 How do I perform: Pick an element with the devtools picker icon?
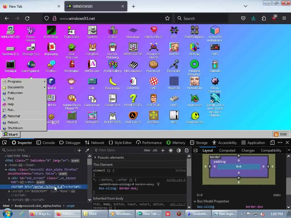[x=5, y=143]
